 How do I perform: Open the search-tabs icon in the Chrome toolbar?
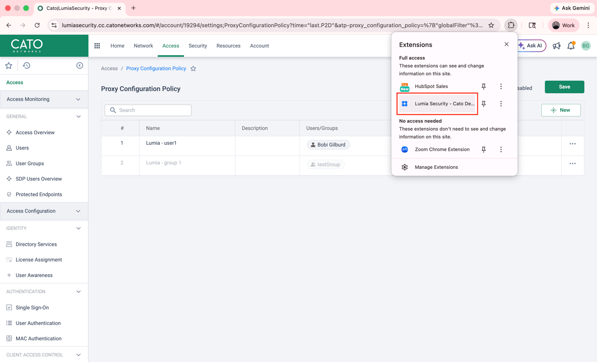tap(532, 25)
